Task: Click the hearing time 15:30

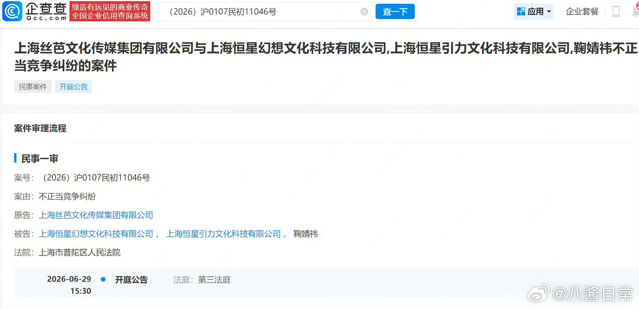Action: point(81,291)
